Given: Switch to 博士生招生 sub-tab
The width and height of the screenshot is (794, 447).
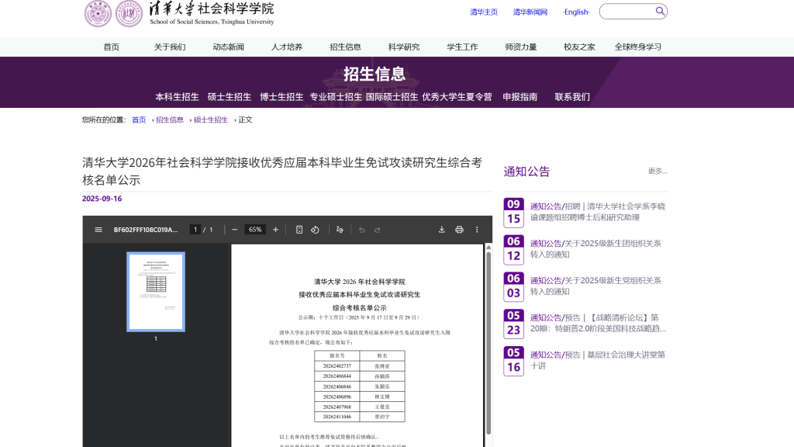Looking at the screenshot, I should (281, 97).
